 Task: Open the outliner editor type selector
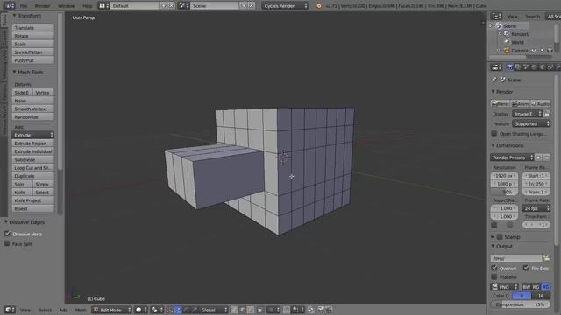[497, 16]
